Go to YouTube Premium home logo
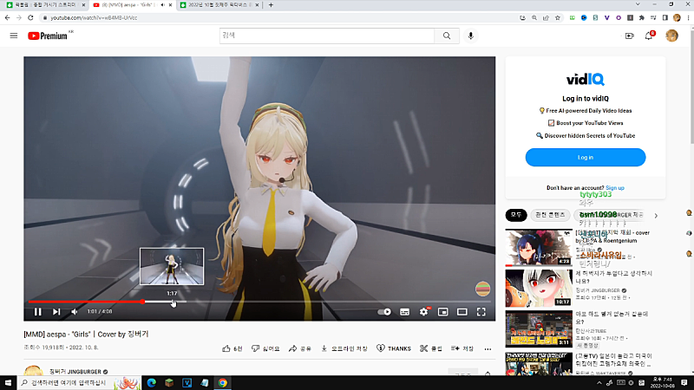694x390 pixels. [x=48, y=36]
